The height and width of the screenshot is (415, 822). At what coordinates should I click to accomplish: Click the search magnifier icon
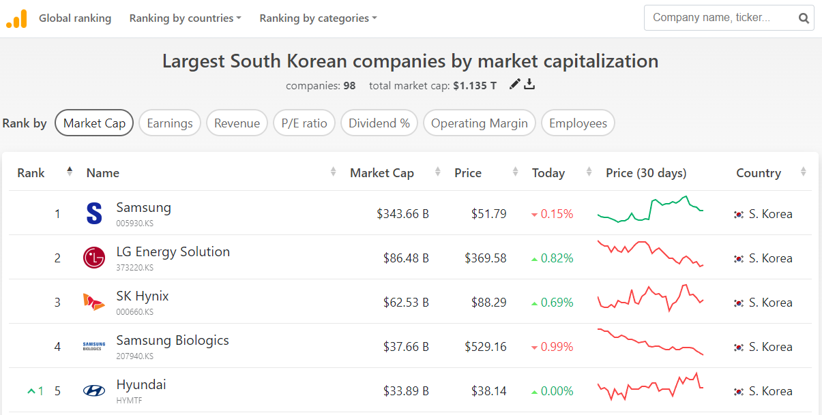804,18
